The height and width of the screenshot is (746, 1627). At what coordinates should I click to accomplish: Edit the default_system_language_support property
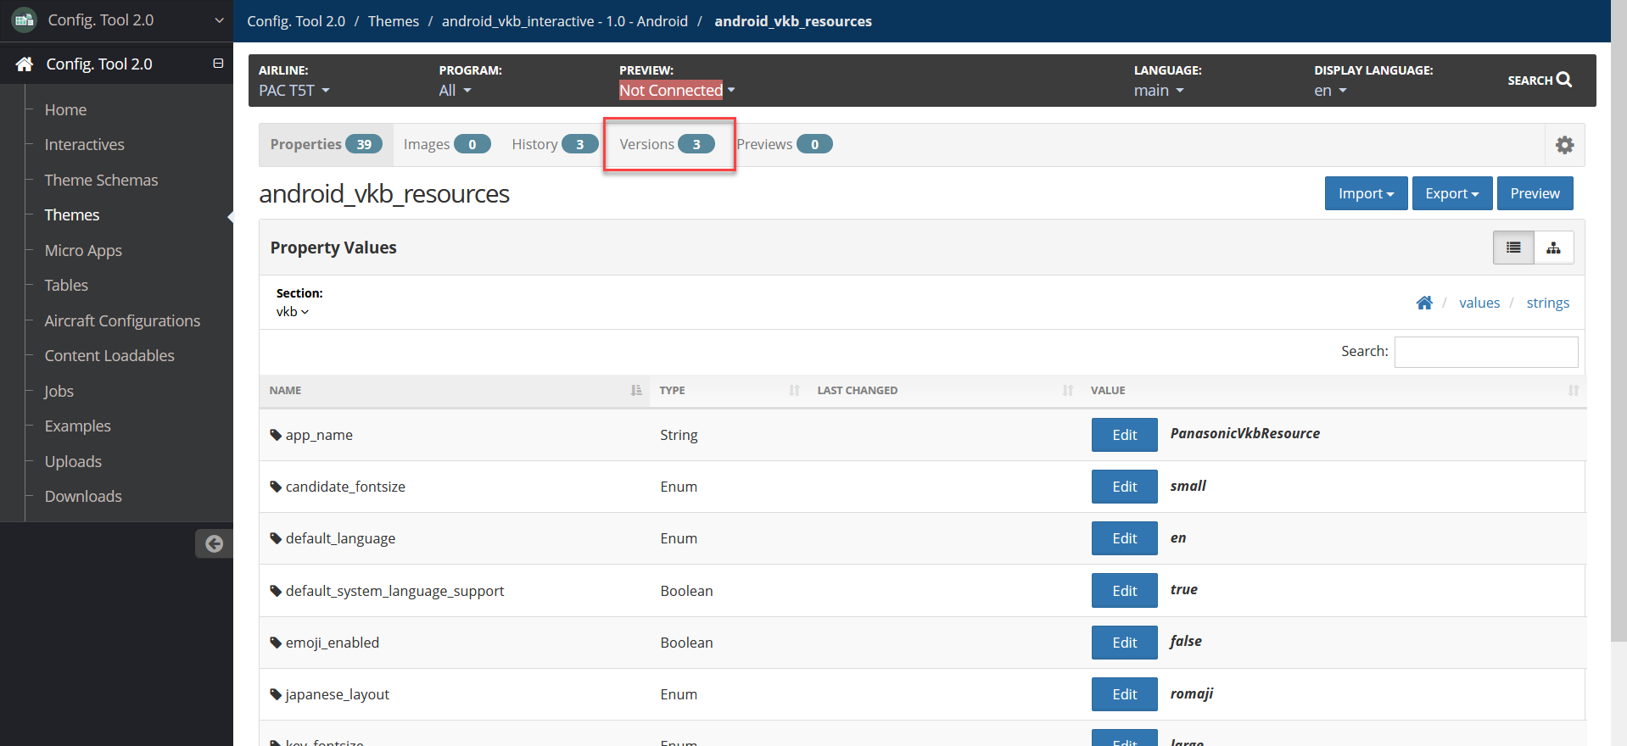(1124, 591)
